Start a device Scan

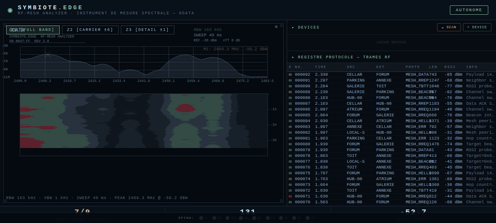(449, 27)
